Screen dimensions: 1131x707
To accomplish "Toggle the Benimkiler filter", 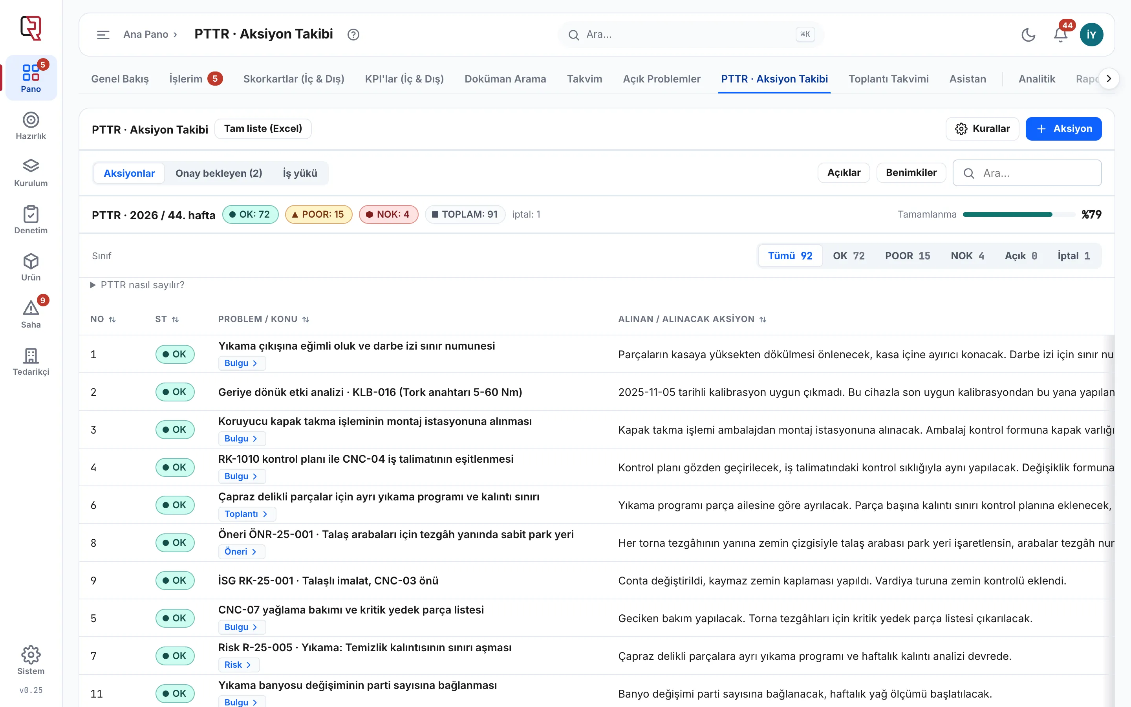I will click(x=911, y=172).
